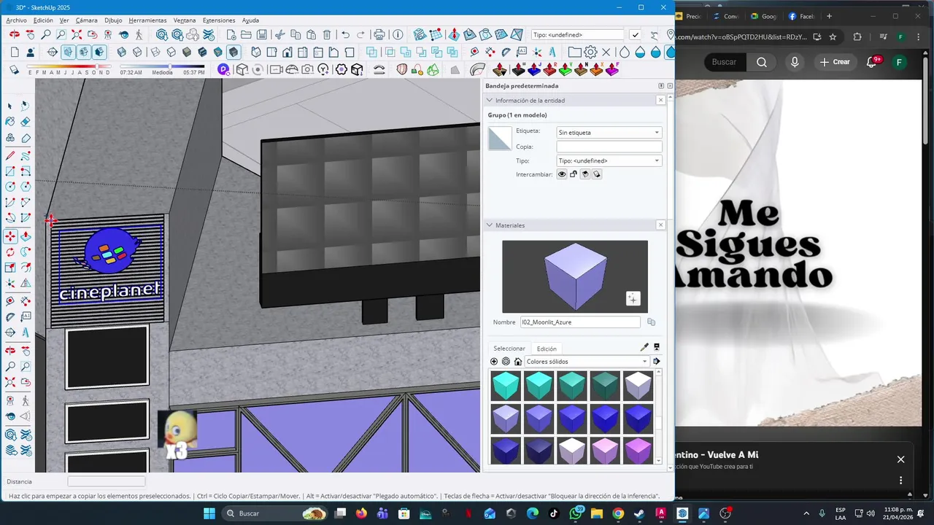934x525 pixels.
Task: Pick the Pan hand tool in top toolbar
Action: tap(30, 34)
